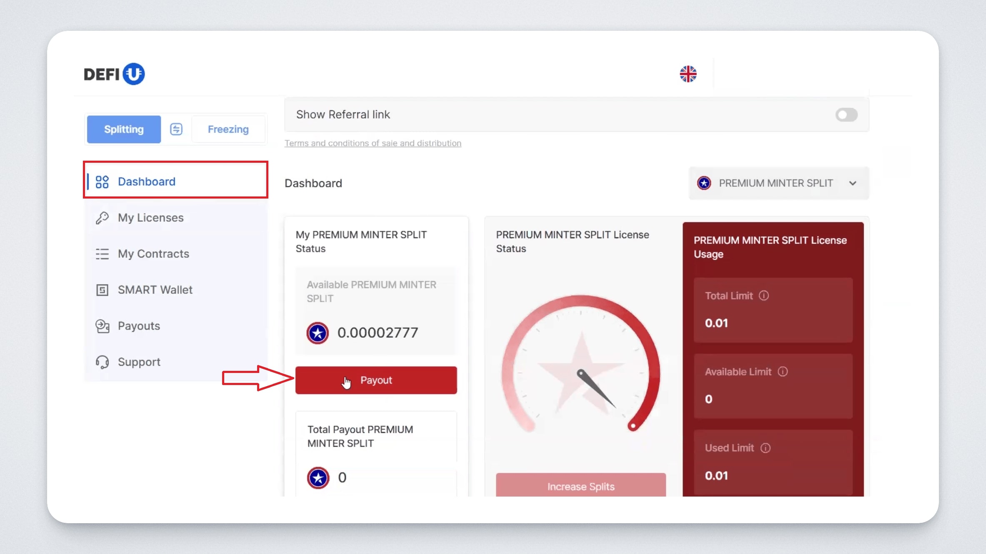This screenshot has height=554, width=986.
Task: Click the headset icon beside Support
Action: [102, 362]
